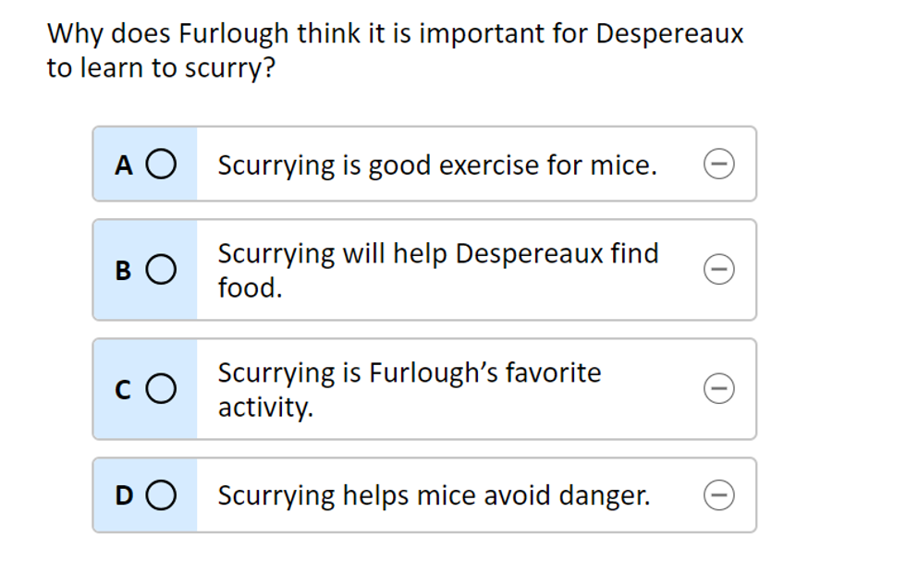Eliminate answer choice A with minus icon
This screenshot has width=919, height=561.
pyautogui.click(x=719, y=165)
